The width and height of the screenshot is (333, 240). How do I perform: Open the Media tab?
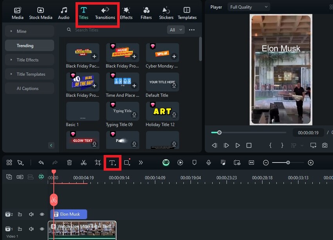[x=17, y=13]
